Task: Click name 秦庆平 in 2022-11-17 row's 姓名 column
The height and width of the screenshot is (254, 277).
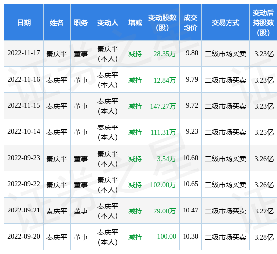Action: pyautogui.click(x=57, y=54)
